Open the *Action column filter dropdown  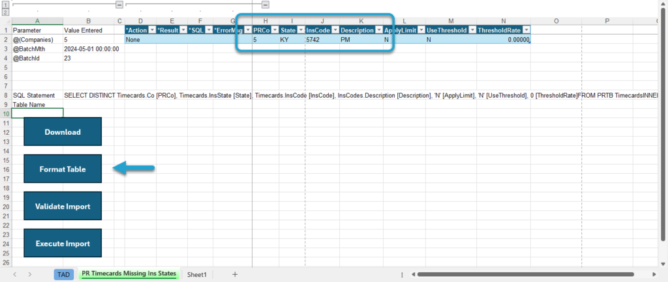(x=151, y=30)
